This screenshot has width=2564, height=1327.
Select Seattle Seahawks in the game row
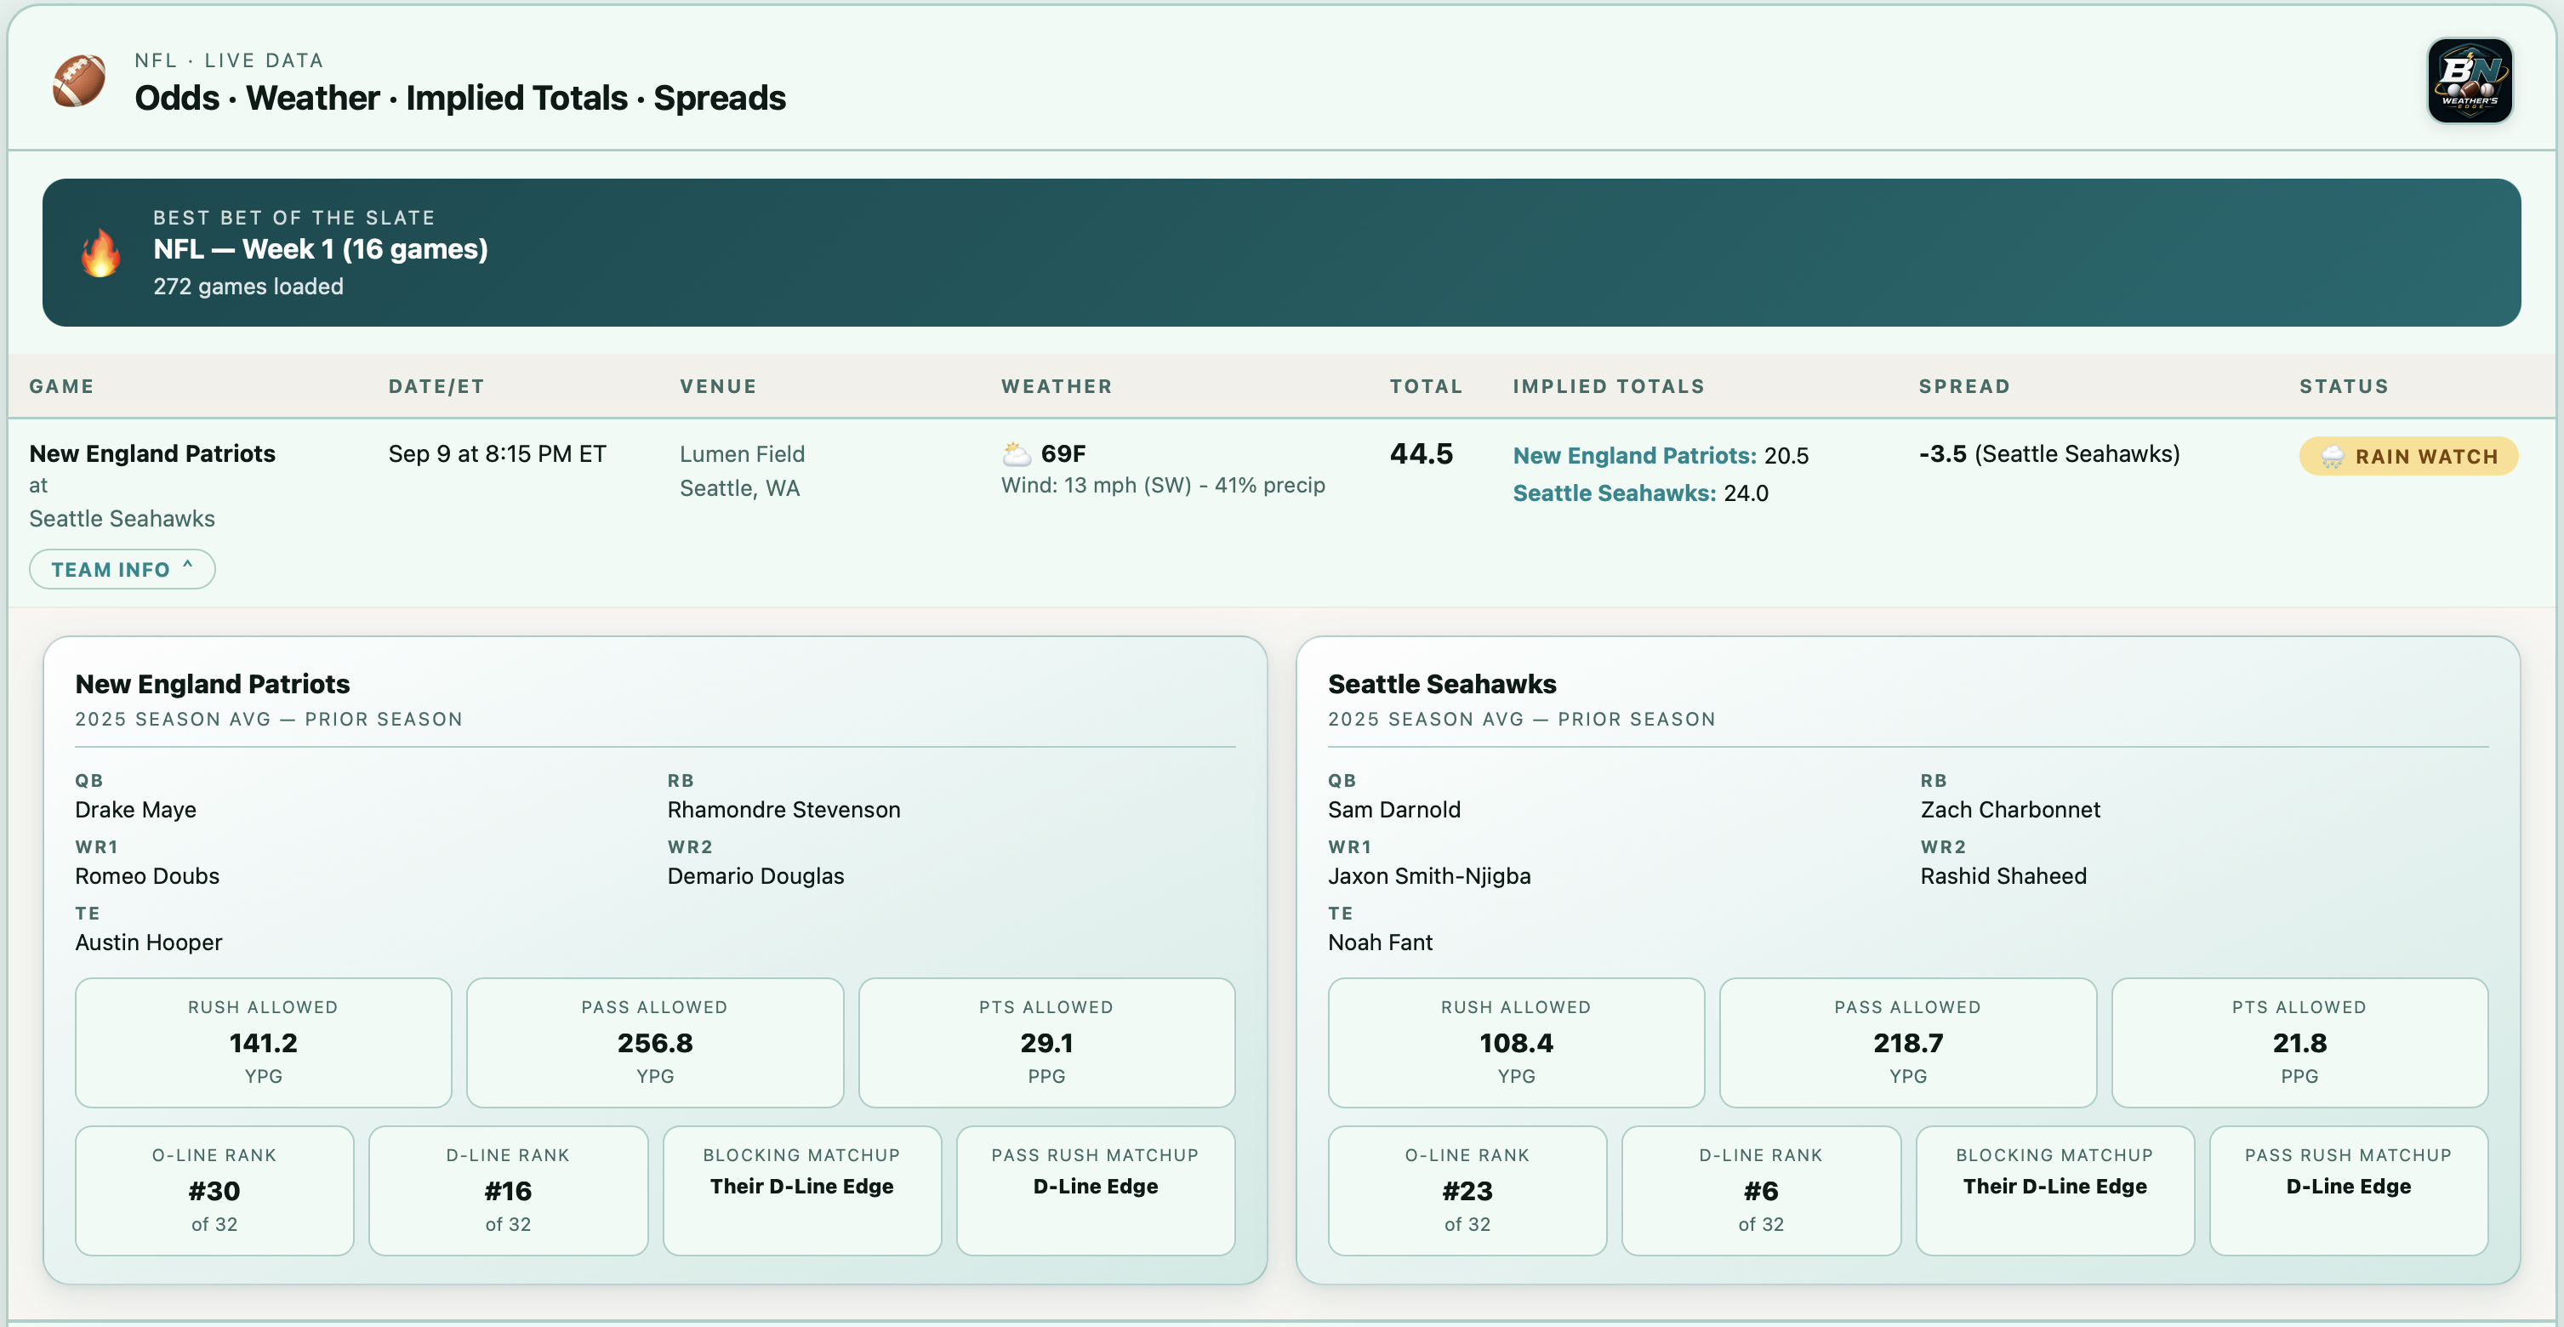[122, 519]
